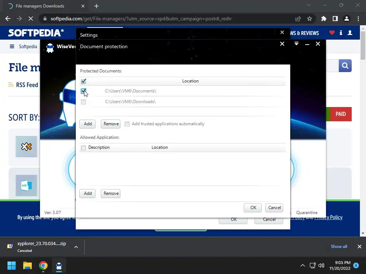
Task: Open the network tray icon
Action: 312,265
